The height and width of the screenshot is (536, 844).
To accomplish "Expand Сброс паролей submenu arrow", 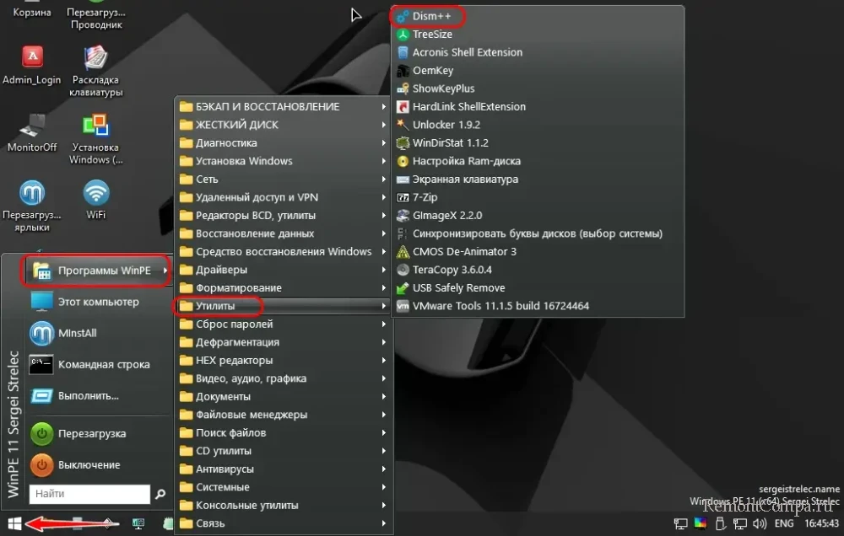I will (x=384, y=324).
